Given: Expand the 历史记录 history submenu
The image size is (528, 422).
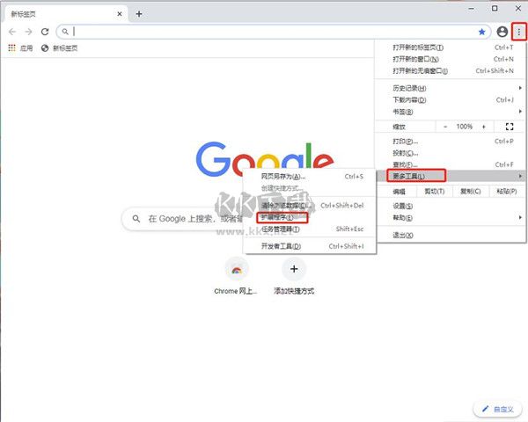Looking at the screenshot, I should pyautogui.click(x=451, y=88).
